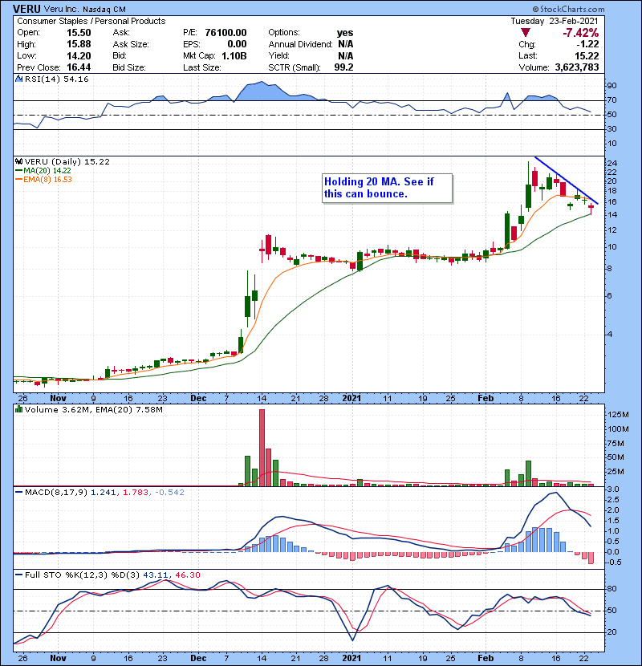The height and width of the screenshot is (666, 642).
Task: Click the Mkt Cap 1.10B value
Action: point(234,55)
